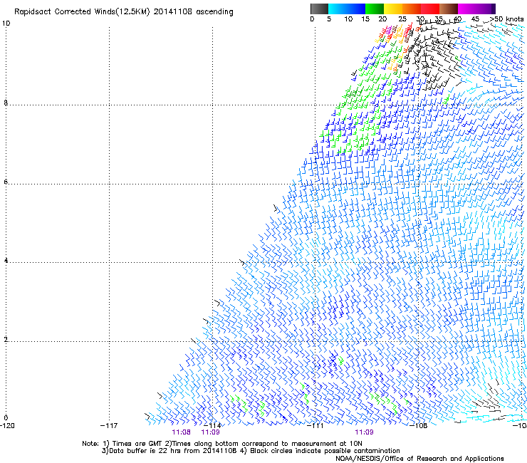Click the "-117" longitude axis label

click(x=109, y=425)
